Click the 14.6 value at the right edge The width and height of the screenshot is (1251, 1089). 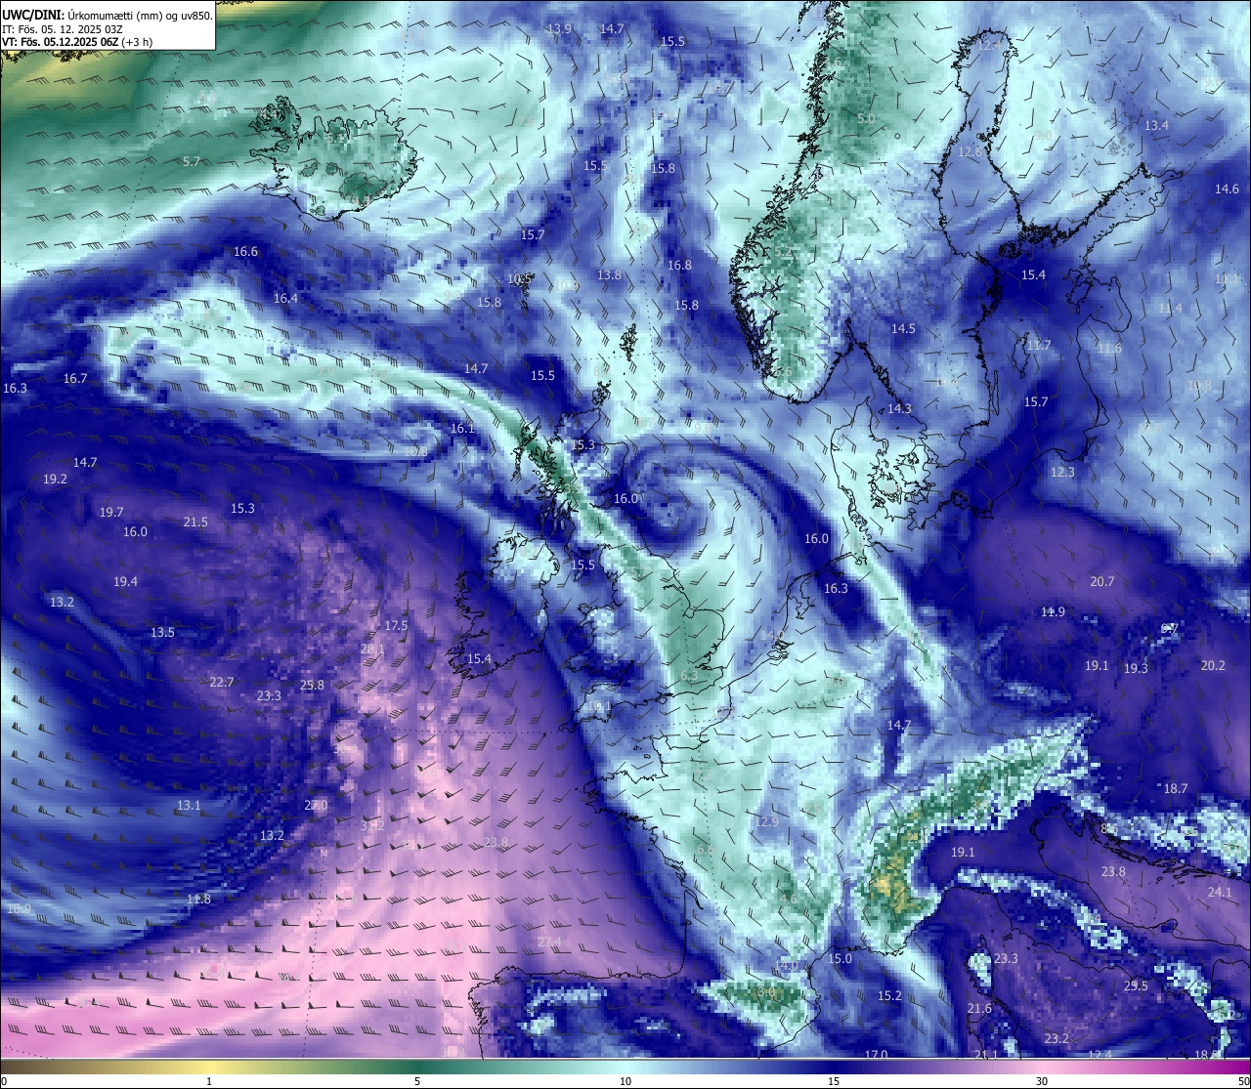click(x=1227, y=189)
